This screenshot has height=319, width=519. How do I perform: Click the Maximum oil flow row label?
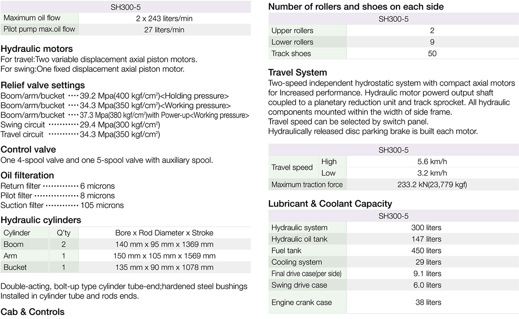32,18
